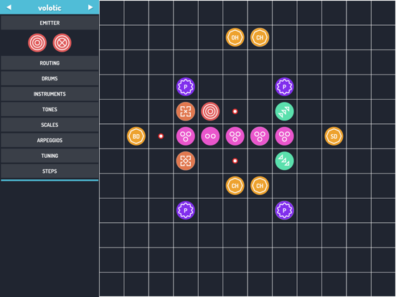The image size is (396, 297).
Task: Select orange routing node with diamond symbol
Action: click(186, 161)
